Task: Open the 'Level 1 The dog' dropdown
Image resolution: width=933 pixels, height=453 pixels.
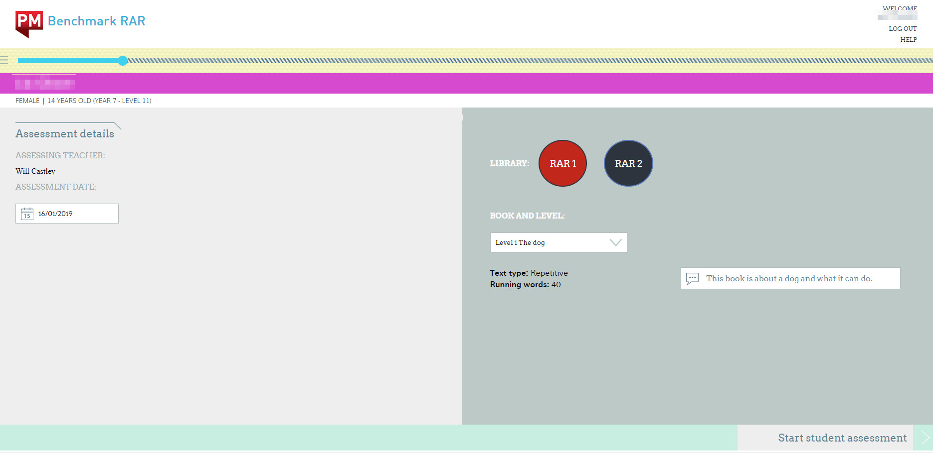Action: pos(549,242)
